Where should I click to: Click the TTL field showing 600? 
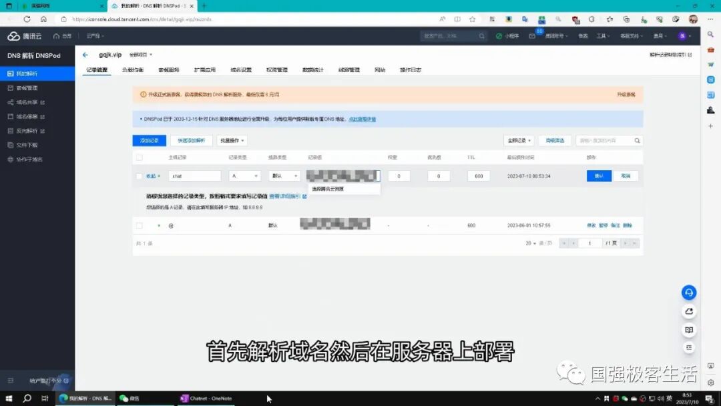tap(479, 176)
